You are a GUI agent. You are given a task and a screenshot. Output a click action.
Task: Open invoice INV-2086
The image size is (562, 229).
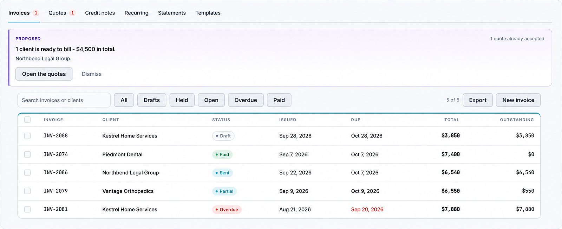point(56,173)
